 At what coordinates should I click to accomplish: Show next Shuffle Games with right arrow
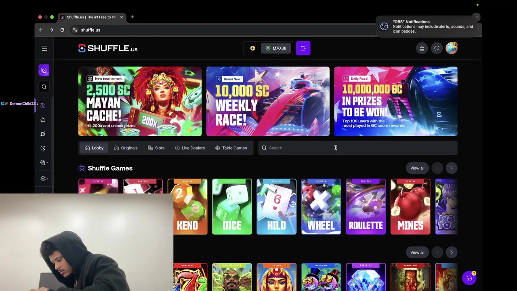point(451,168)
